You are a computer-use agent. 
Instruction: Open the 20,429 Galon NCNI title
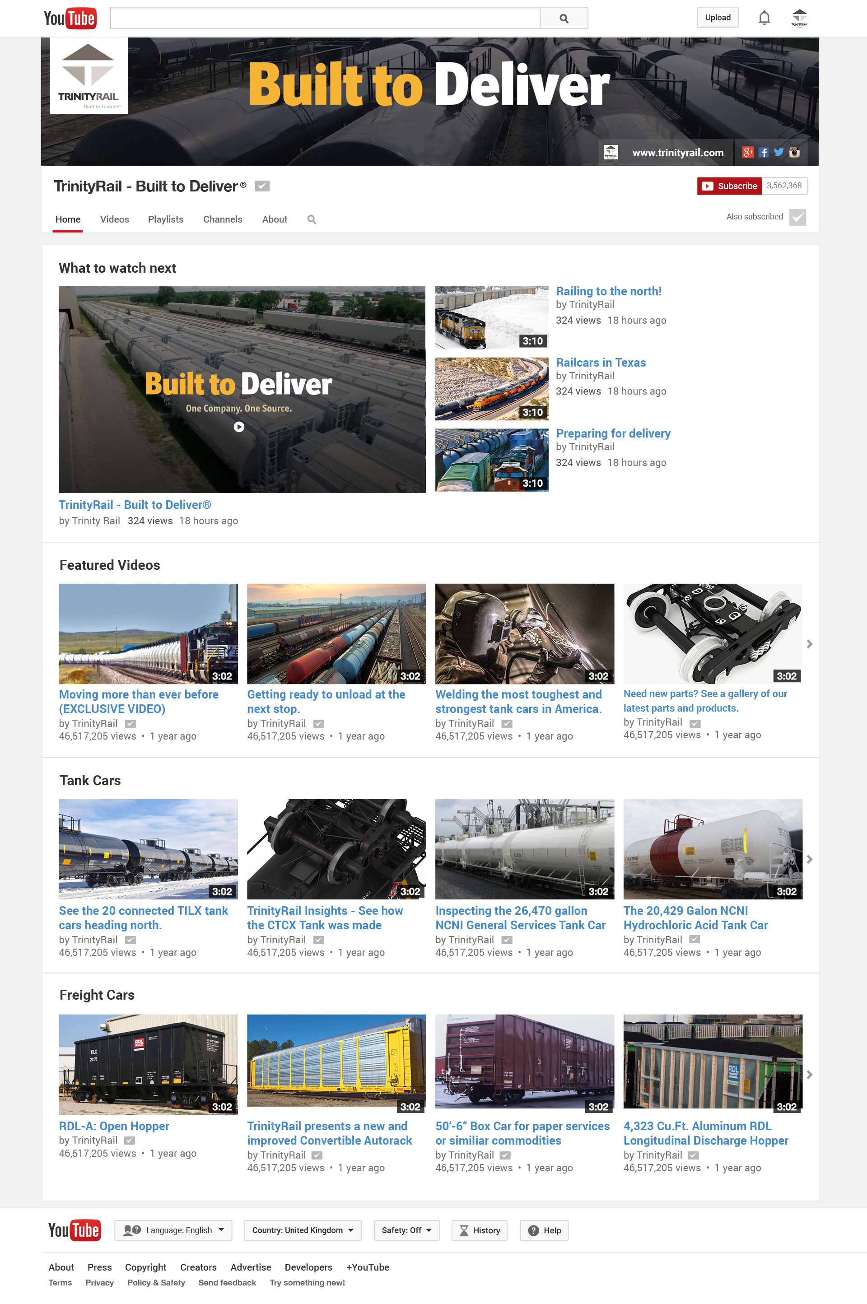(x=695, y=917)
